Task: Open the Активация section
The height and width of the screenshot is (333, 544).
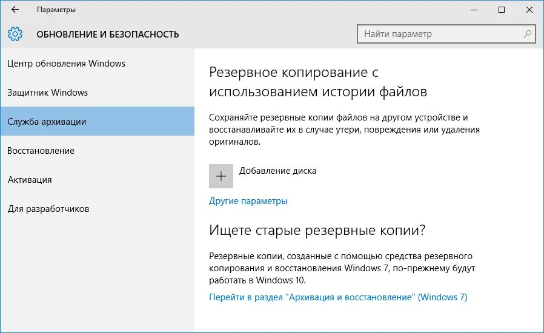Action: coord(98,180)
